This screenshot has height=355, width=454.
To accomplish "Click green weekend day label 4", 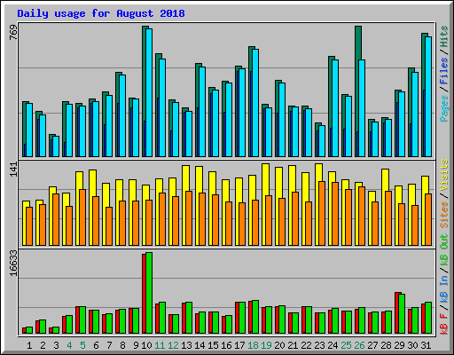I will [x=69, y=345].
